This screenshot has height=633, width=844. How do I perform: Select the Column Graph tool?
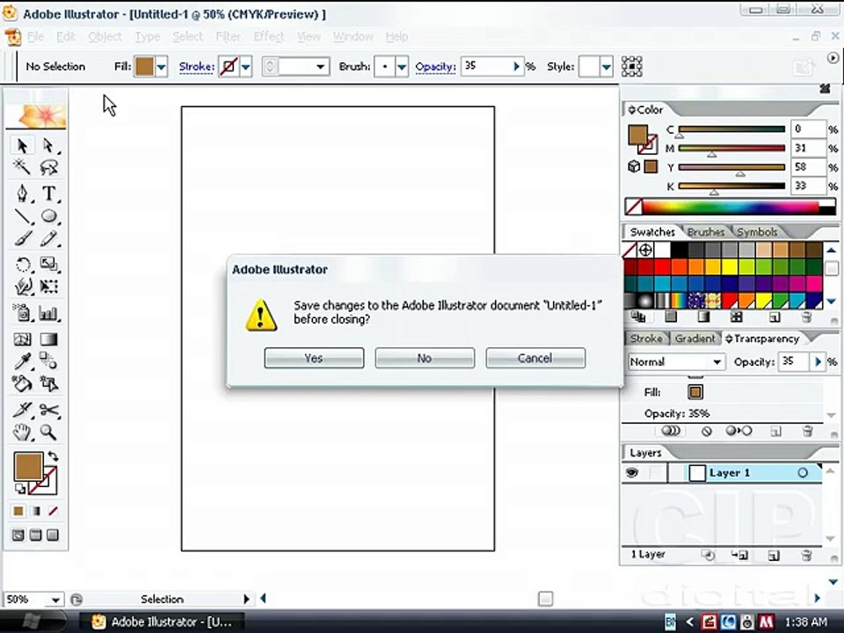tap(48, 313)
